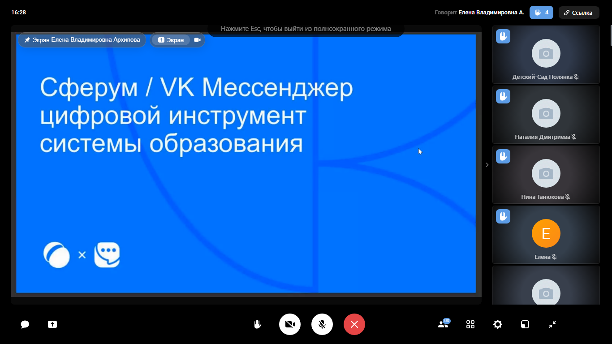Click the VK Messenger logo on slide
The width and height of the screenshot is (612, 344).
107,255
